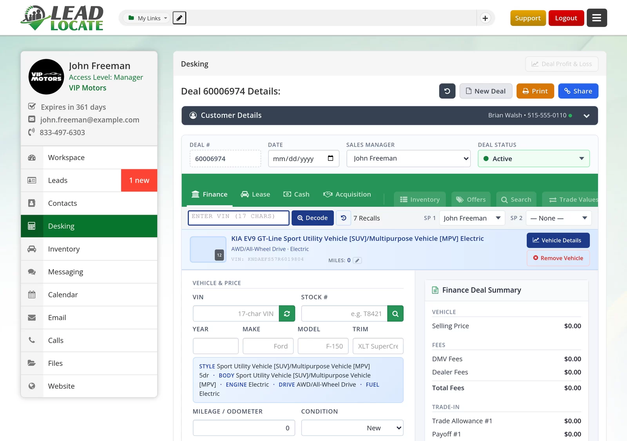Click Workspace dashboard icon in sidebar
Viewport: 627px width, 441px height.
click(x=32, y=158)
